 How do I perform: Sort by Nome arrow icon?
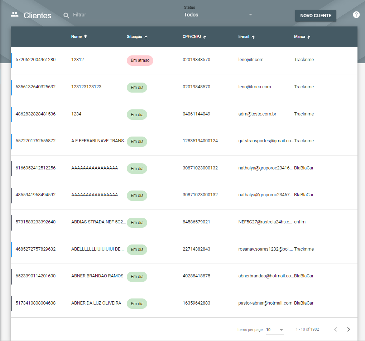coord(86,36)
